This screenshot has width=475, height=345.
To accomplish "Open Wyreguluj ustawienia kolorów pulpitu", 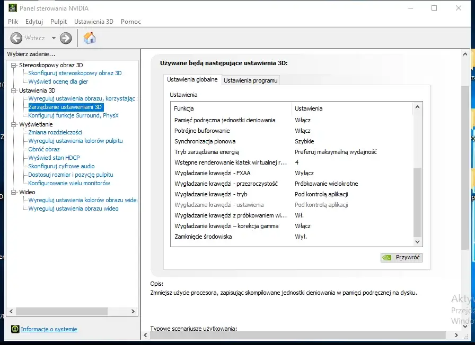I will click(x=75, y=141).
